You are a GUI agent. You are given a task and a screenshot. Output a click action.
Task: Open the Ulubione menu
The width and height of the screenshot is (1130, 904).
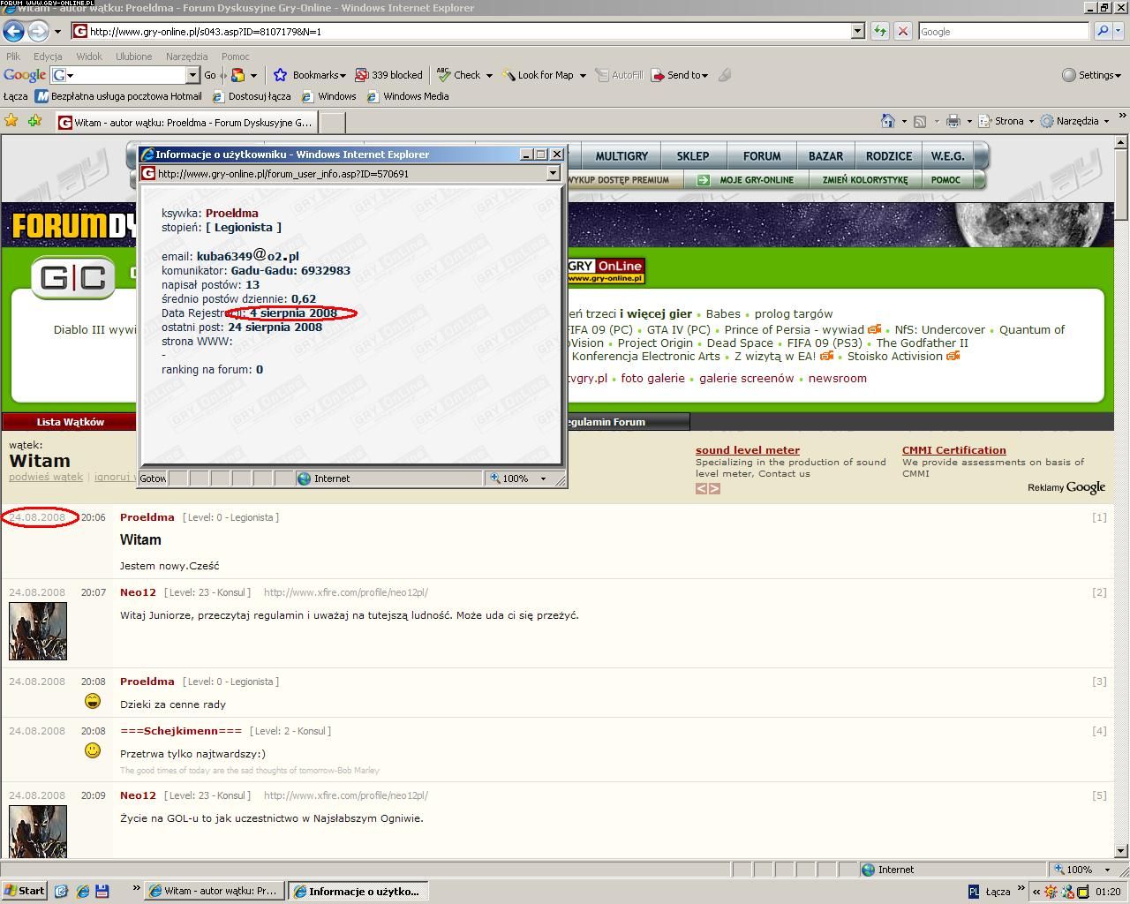[x=133, y=56]
